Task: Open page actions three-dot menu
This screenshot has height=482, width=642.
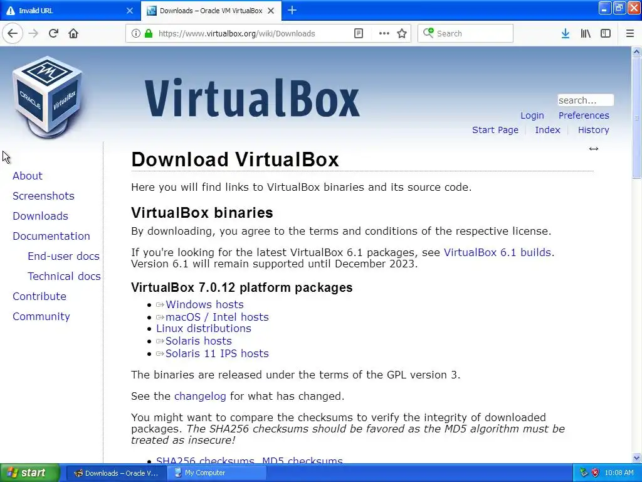Action: pos(384,34)
